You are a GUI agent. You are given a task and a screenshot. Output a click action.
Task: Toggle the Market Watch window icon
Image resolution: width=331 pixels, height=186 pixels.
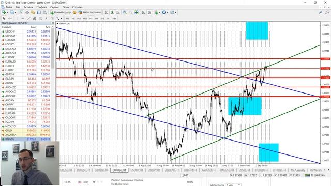tap(21, 12)
